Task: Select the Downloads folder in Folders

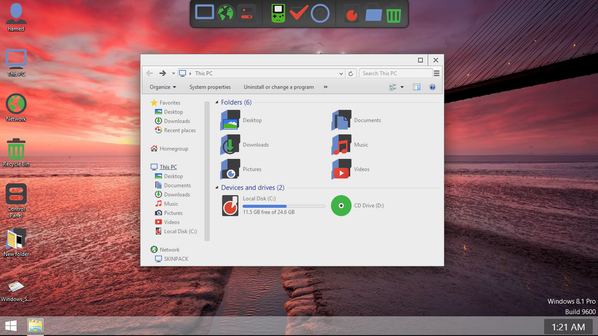Action: (x=245, y=145)
